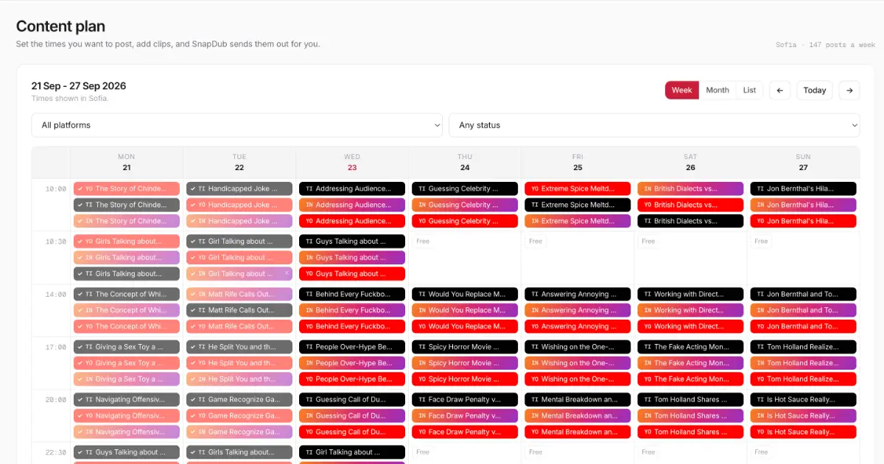Screen dimensions: 884x464
Task: Open YO Answering Annoying post
Action: 578,327
